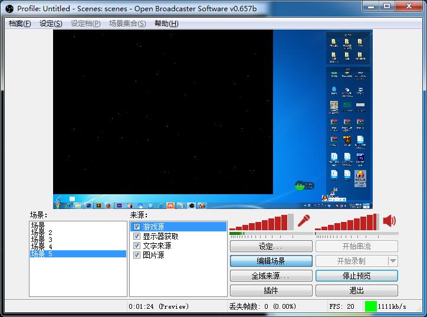
Task: Select 场景 3 in the scenes list
Action: pos(78,240)
